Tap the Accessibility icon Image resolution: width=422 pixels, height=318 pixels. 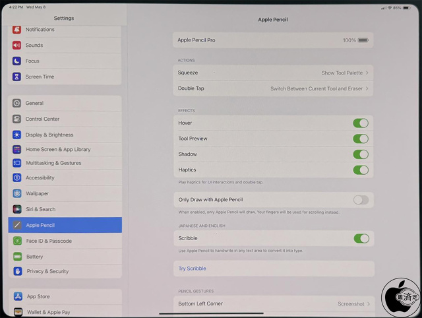pyautogui.click(x=17, y=178)
